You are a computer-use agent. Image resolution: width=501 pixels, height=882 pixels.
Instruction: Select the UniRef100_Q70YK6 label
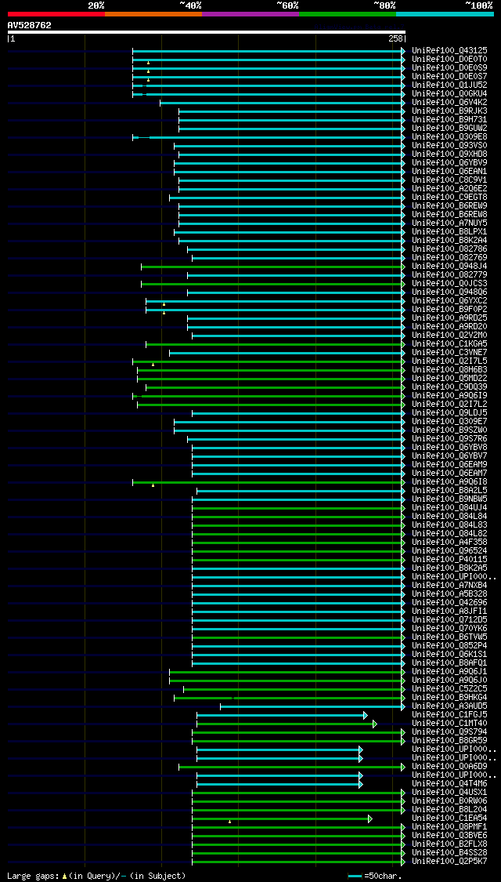(449, 629)
